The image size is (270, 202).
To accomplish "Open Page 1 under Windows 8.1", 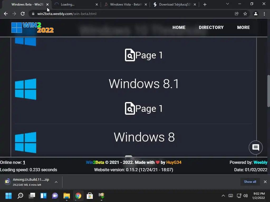I will 144,108.
